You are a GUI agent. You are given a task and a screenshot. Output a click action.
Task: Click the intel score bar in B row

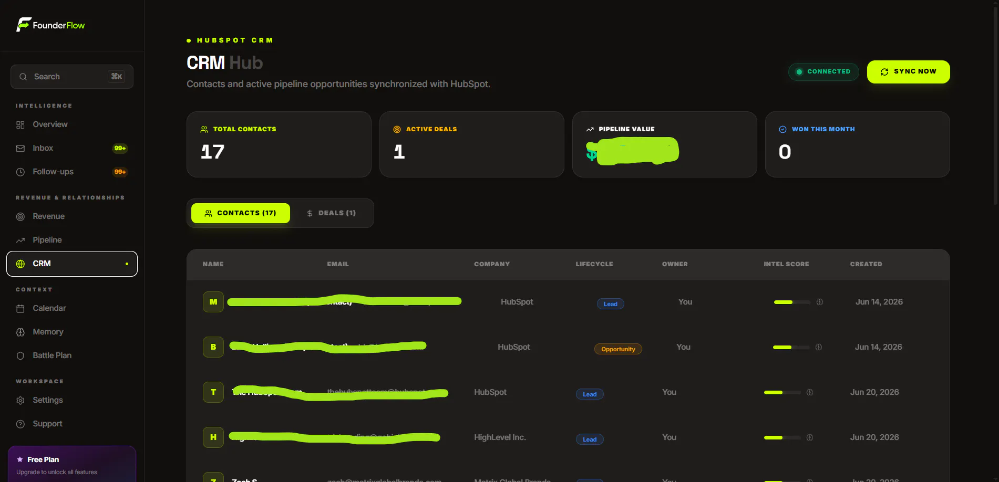[791, 347]
